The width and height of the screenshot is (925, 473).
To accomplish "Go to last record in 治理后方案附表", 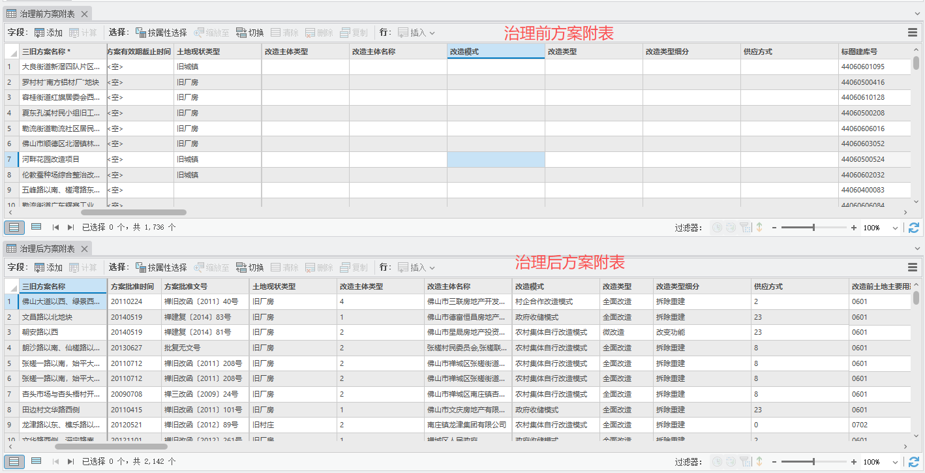I will [x=70, y=462].
